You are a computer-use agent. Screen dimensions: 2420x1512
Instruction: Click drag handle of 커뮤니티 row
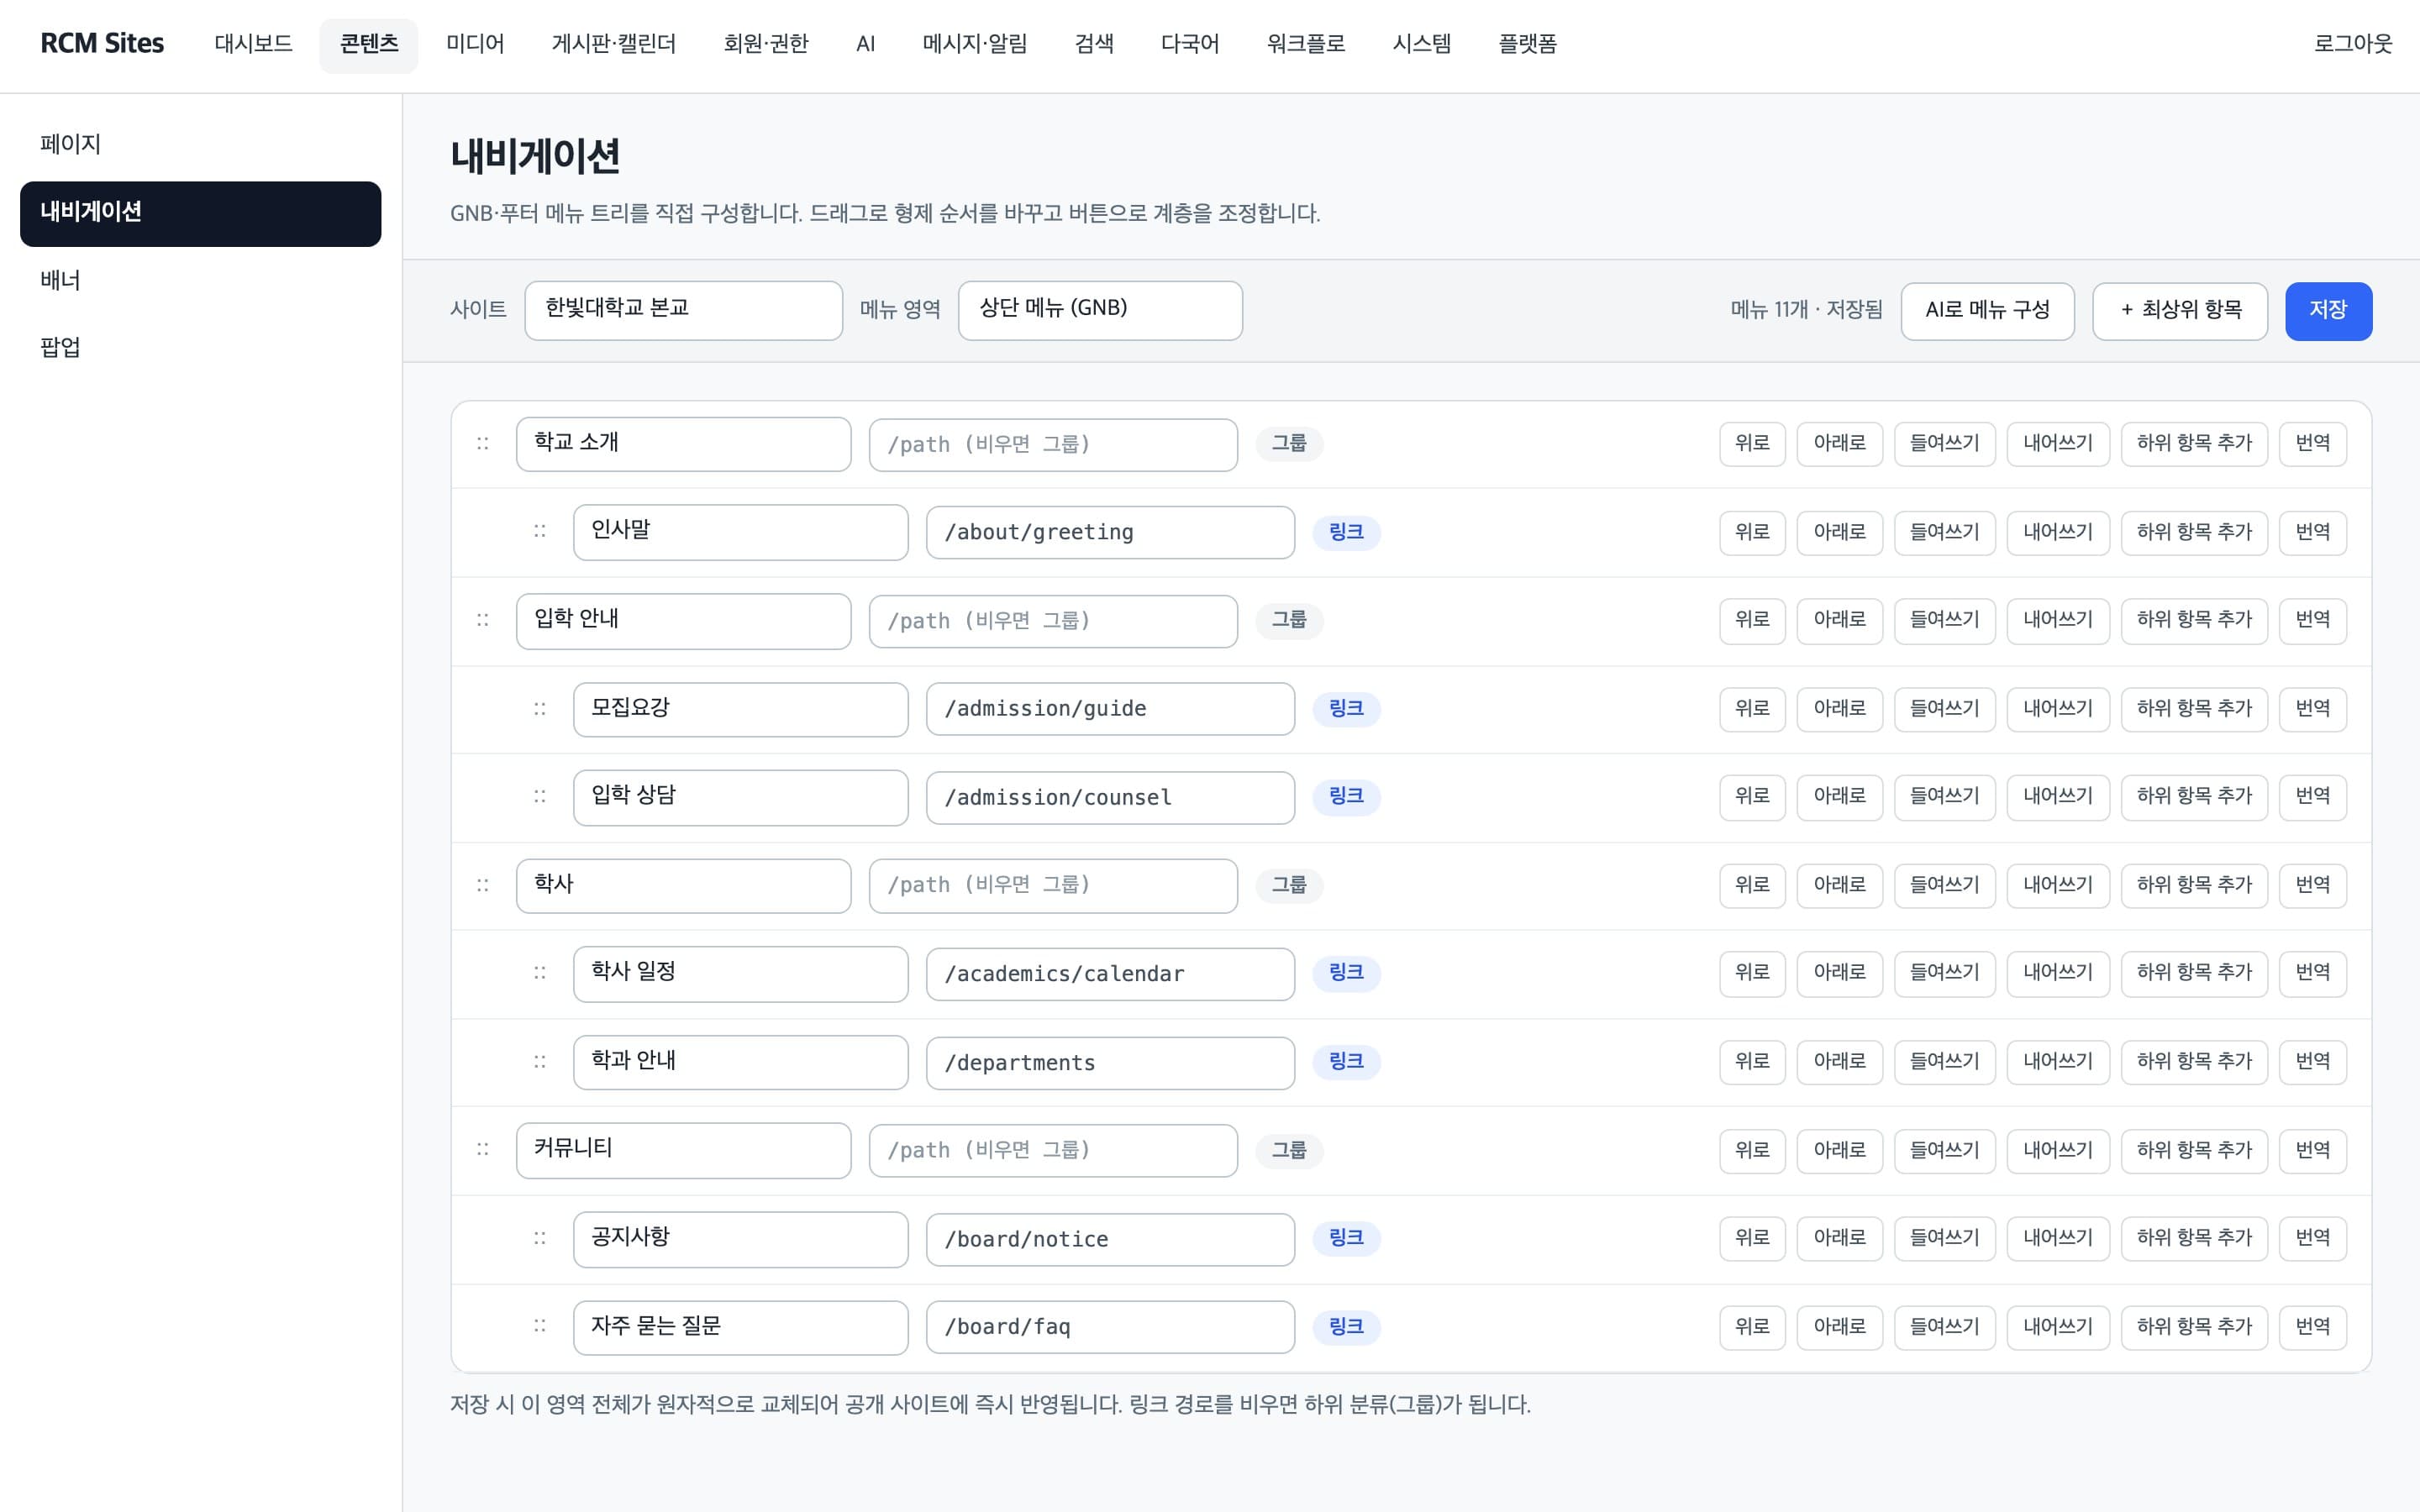[x=483, y=1149]
